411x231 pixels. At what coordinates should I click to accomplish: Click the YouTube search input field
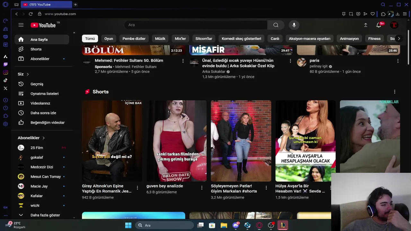(x=196, y=25)
